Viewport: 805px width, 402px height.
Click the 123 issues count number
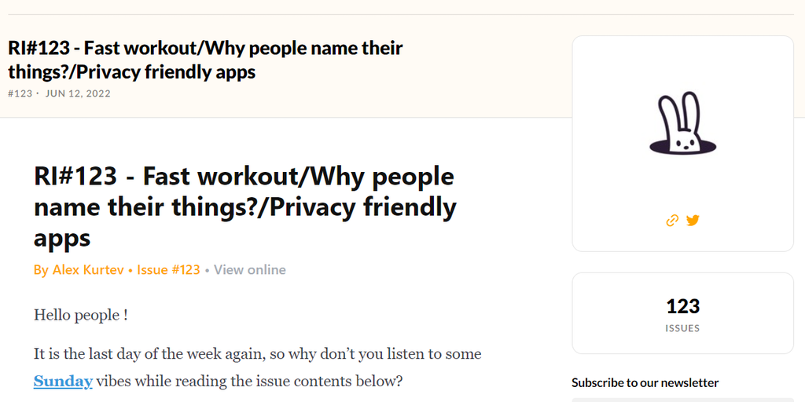682,305
